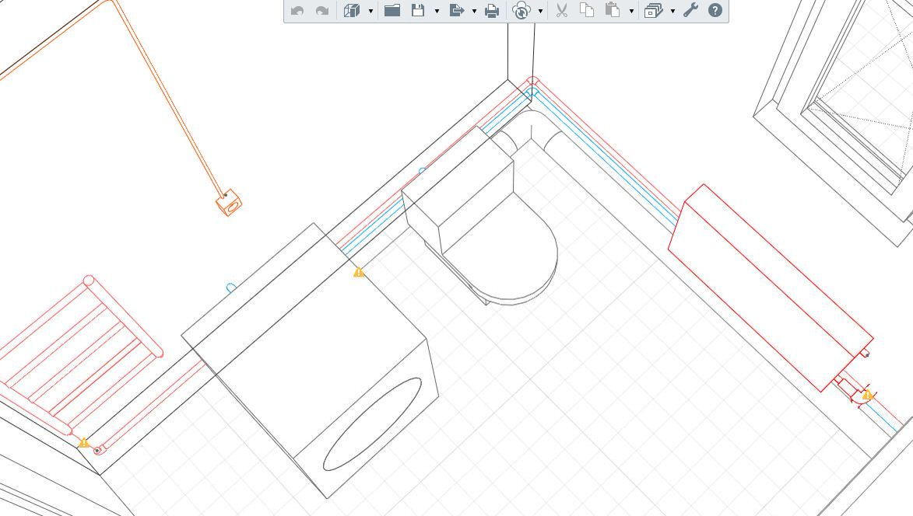Click the Copy icon
Viewport: 913px width, 516px height.
pyautogui.click(x=587, y=10)
